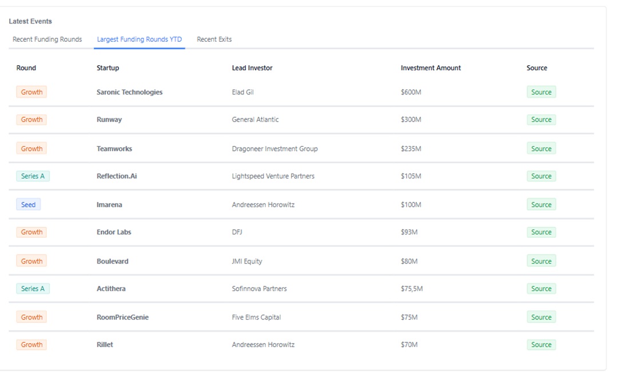The height and width of the screenshot is (375, 629).
Task: Click Dragoneer Investment Group
Action: pos(275,149)
